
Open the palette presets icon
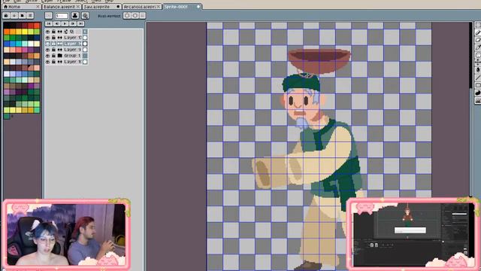[22, 15]
